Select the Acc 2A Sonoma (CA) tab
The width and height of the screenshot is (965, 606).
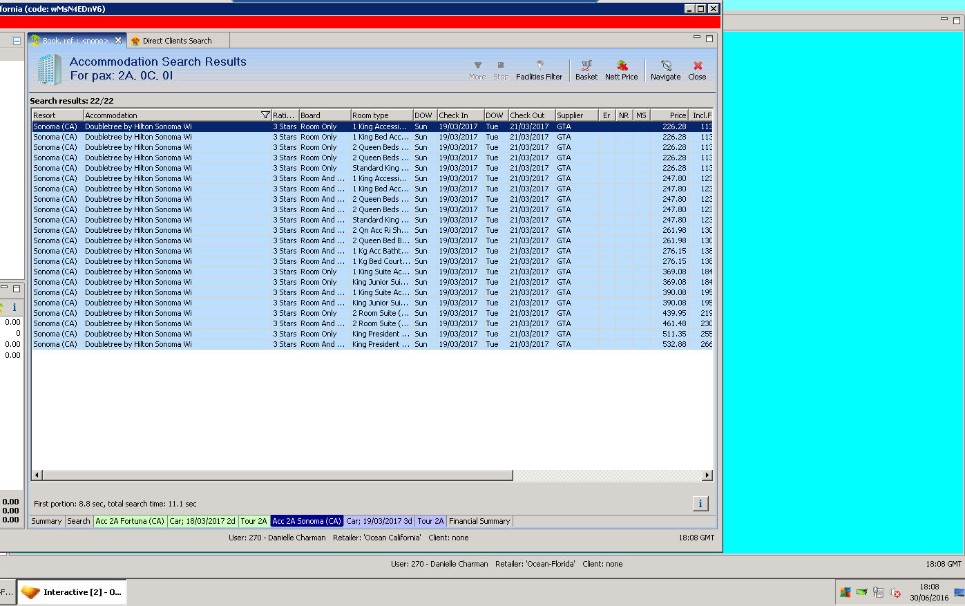[307, 521]
